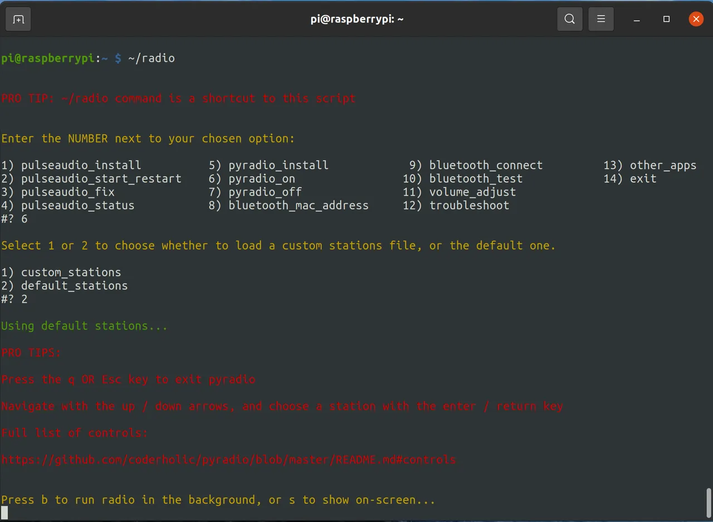The image size is (713, 522).
Task: Click the option 10) bluetooth_test
Action: [x=462, y=179]
